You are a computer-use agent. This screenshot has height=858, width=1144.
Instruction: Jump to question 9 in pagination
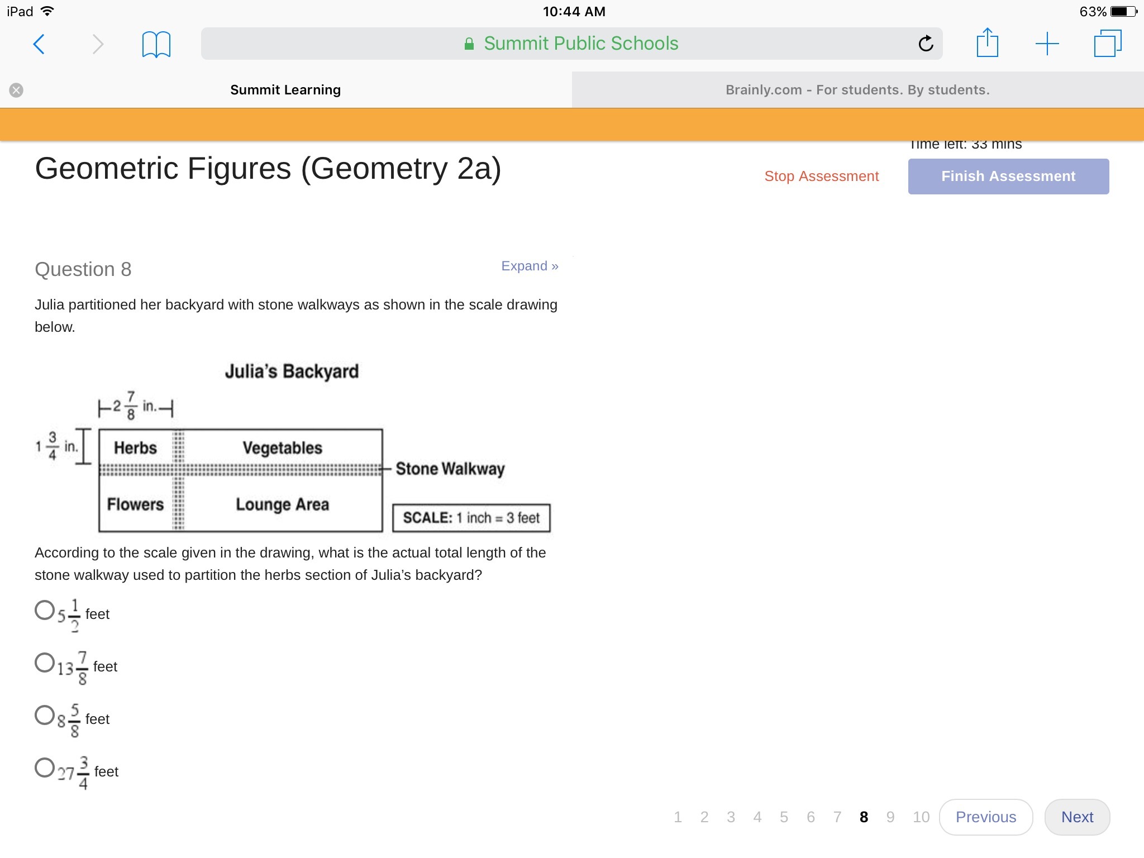(890, 817)
